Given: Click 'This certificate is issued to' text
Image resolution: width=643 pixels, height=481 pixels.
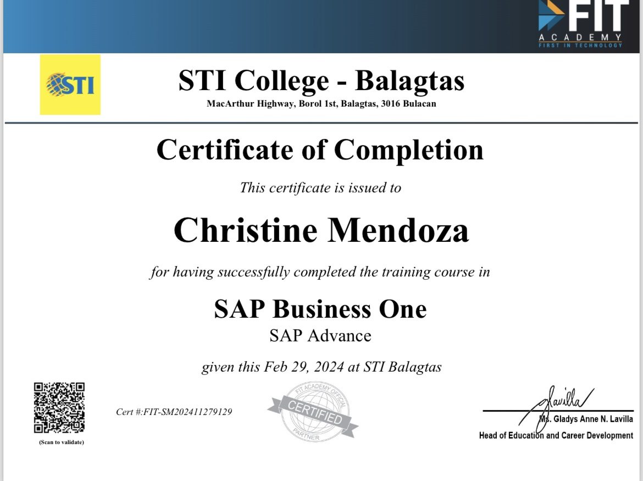Looking at the screenshot, I should (x=320, y=188).
